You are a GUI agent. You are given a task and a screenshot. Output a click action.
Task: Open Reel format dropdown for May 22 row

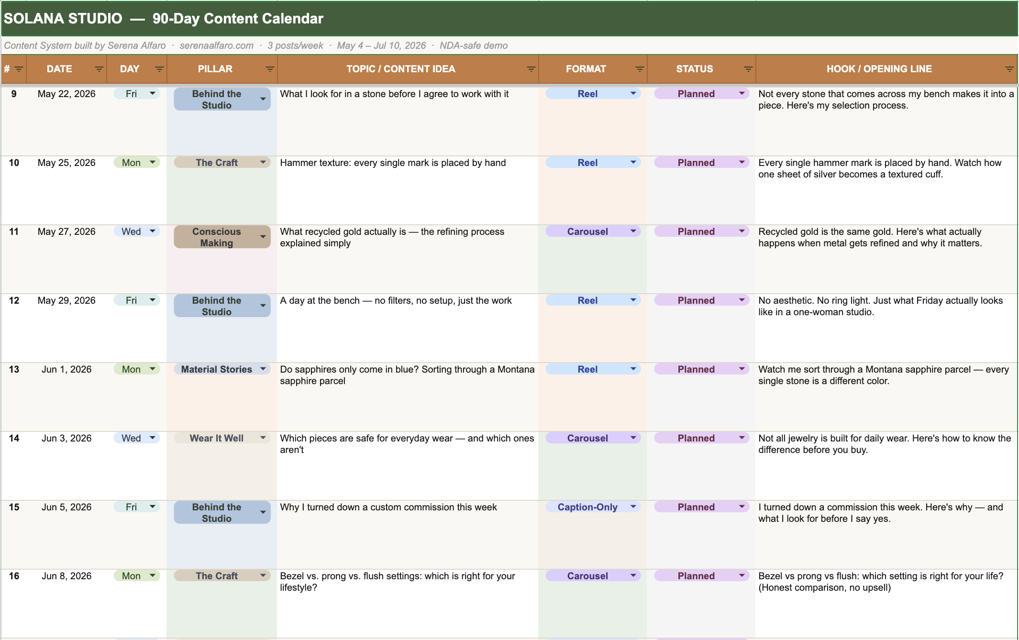coord(633,94)
